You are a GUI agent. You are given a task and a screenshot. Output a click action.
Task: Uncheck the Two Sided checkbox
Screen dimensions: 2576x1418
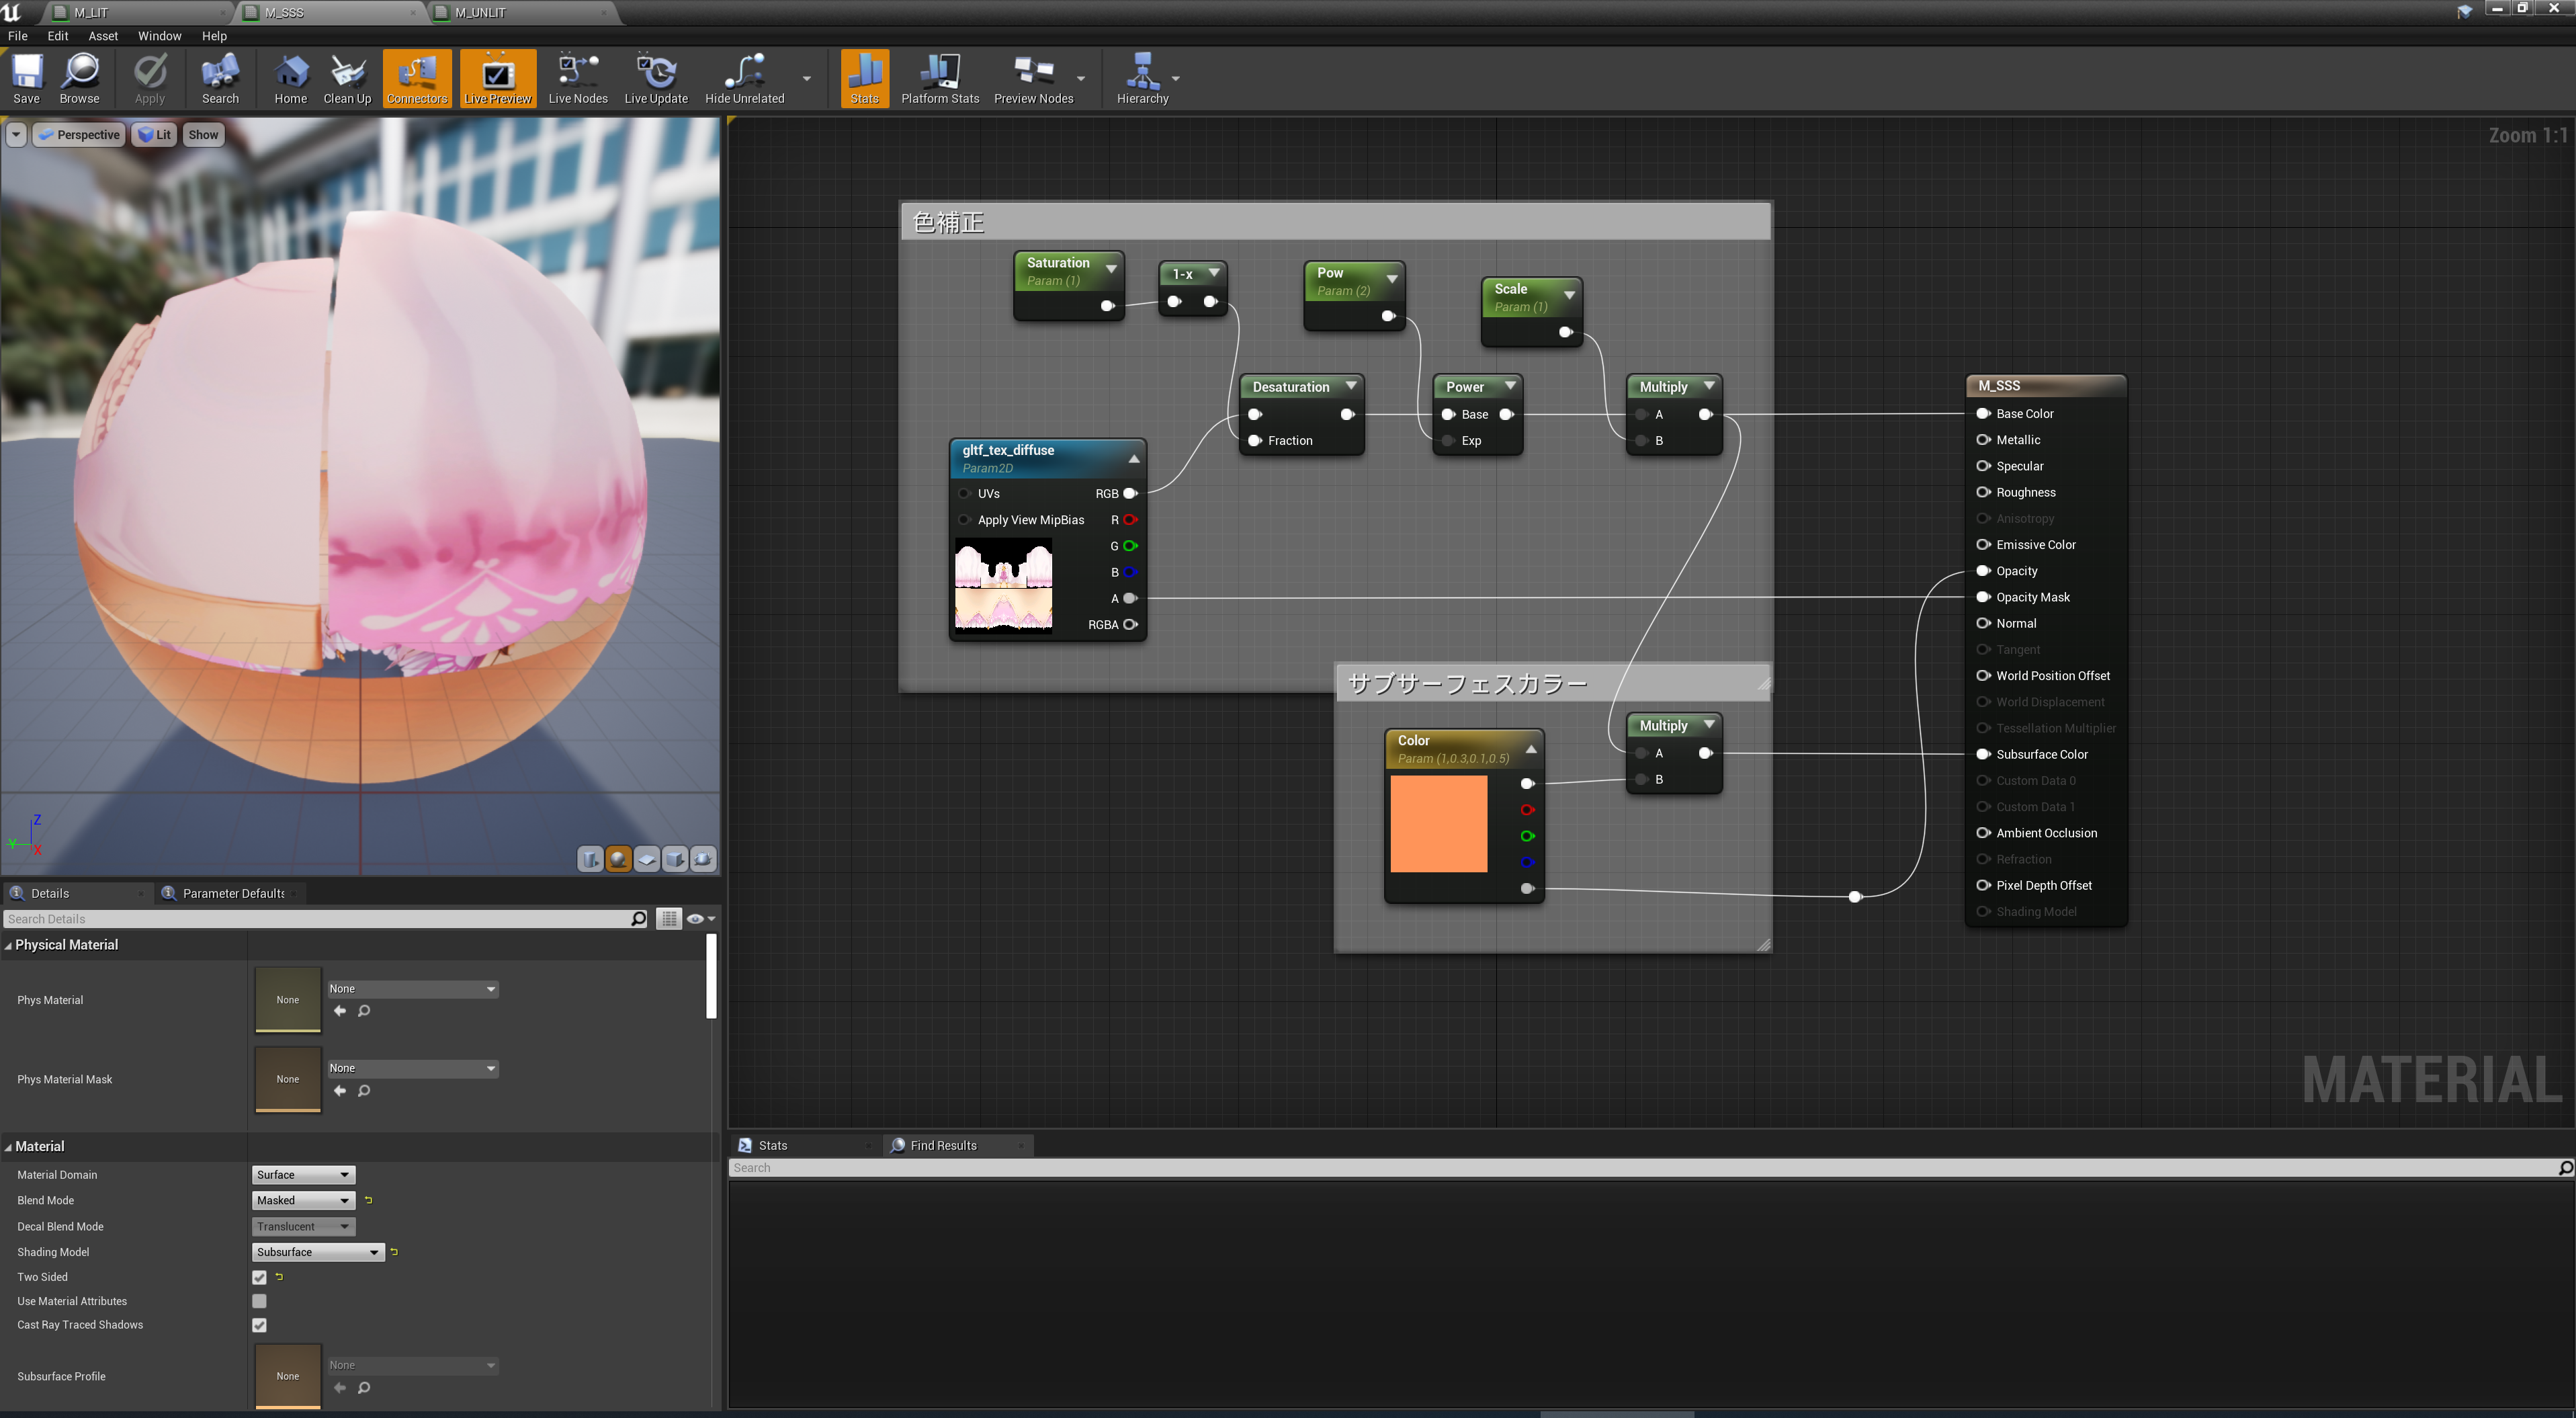point(259,1277)
